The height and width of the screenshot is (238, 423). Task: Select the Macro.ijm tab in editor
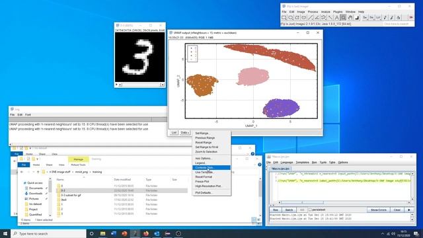280,169
